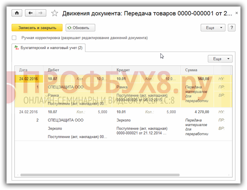This screenshot has height=190, width=247.
Task: Expand the Еще menu above the table
Action: tap(220, 59)
